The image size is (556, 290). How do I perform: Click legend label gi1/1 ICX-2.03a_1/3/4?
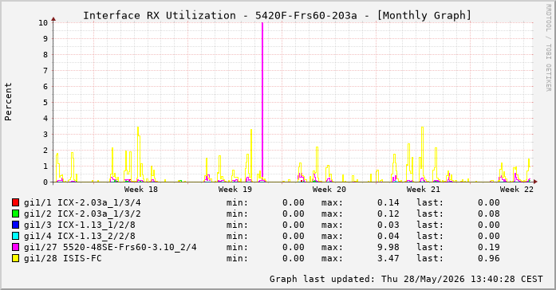(82, 202)
